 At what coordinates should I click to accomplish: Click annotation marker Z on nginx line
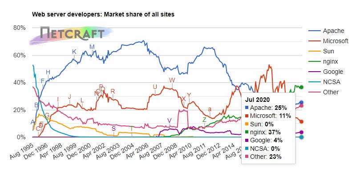pyautogui.click(x=204, y=120)
